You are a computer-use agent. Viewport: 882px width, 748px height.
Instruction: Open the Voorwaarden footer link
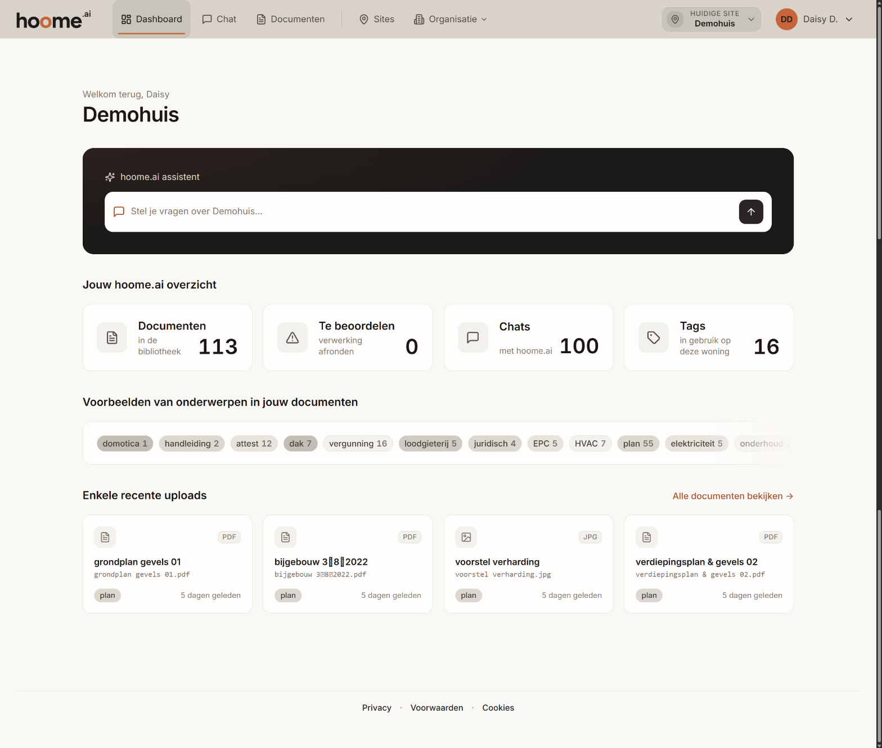437,708
